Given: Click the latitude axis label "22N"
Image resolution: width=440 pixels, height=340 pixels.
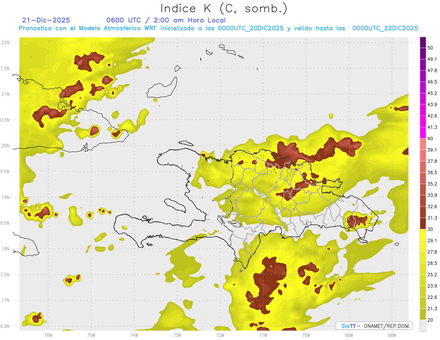Looking at the screenshot, I should tap(6, 43).
